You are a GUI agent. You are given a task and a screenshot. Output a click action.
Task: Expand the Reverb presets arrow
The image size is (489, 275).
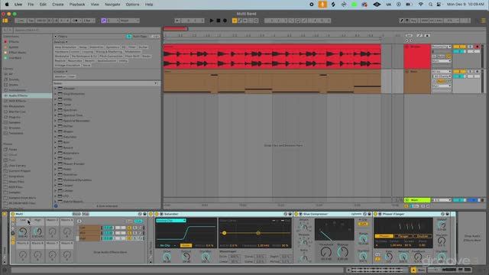56,147
